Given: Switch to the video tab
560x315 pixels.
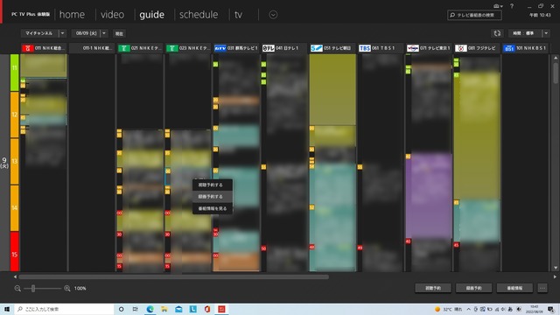Looking at the screenshot, I should click(112, 15).
